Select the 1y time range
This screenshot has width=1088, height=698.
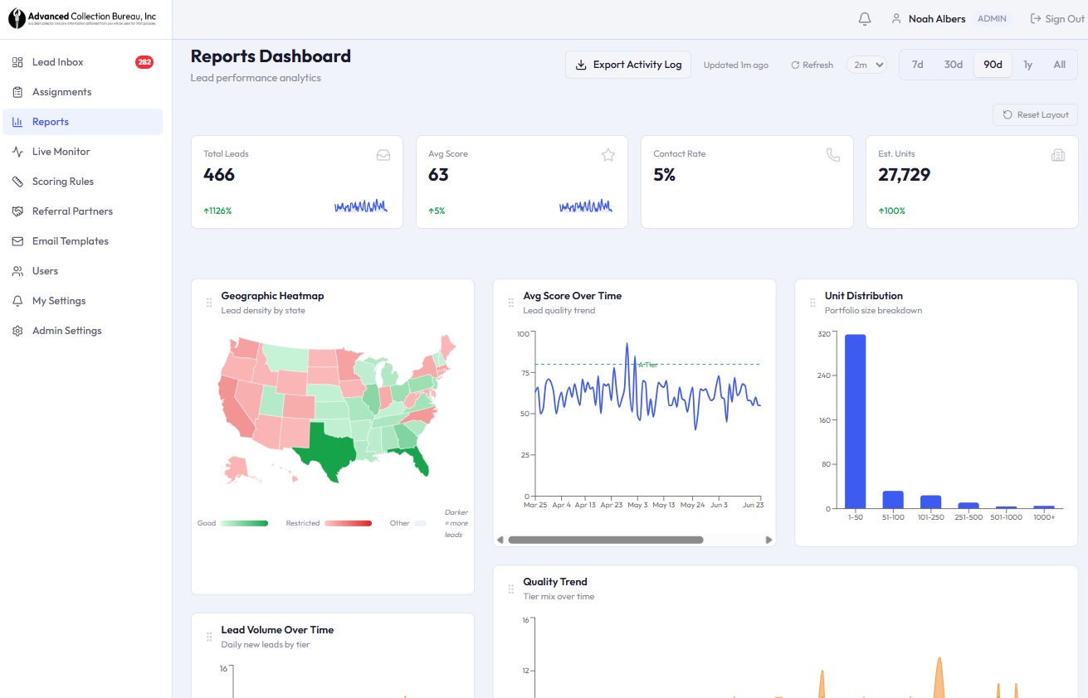1028,65
